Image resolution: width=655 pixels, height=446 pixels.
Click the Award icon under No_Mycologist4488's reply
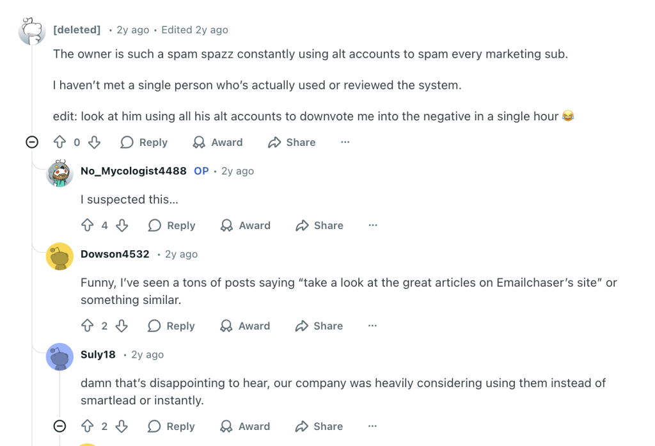226,225
